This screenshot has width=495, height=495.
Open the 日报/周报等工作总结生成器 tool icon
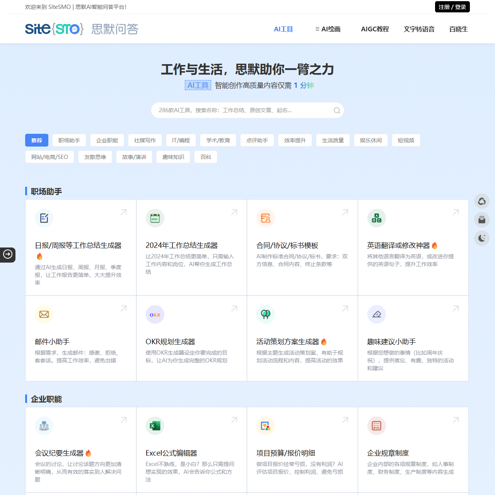44,218
